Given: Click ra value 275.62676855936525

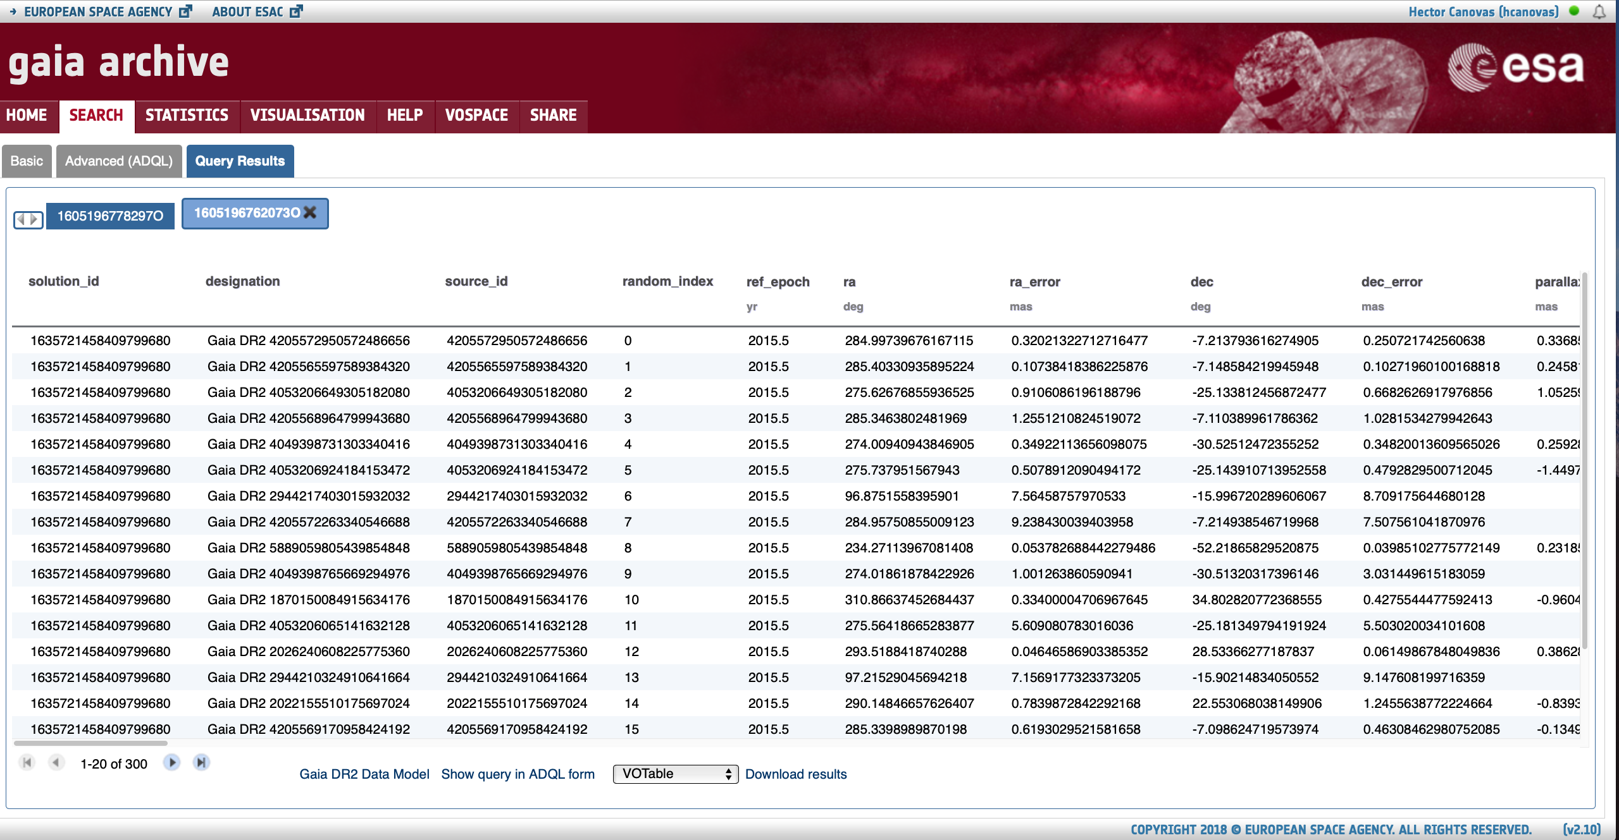Looking at the screenshot, I should pos(910,393).
